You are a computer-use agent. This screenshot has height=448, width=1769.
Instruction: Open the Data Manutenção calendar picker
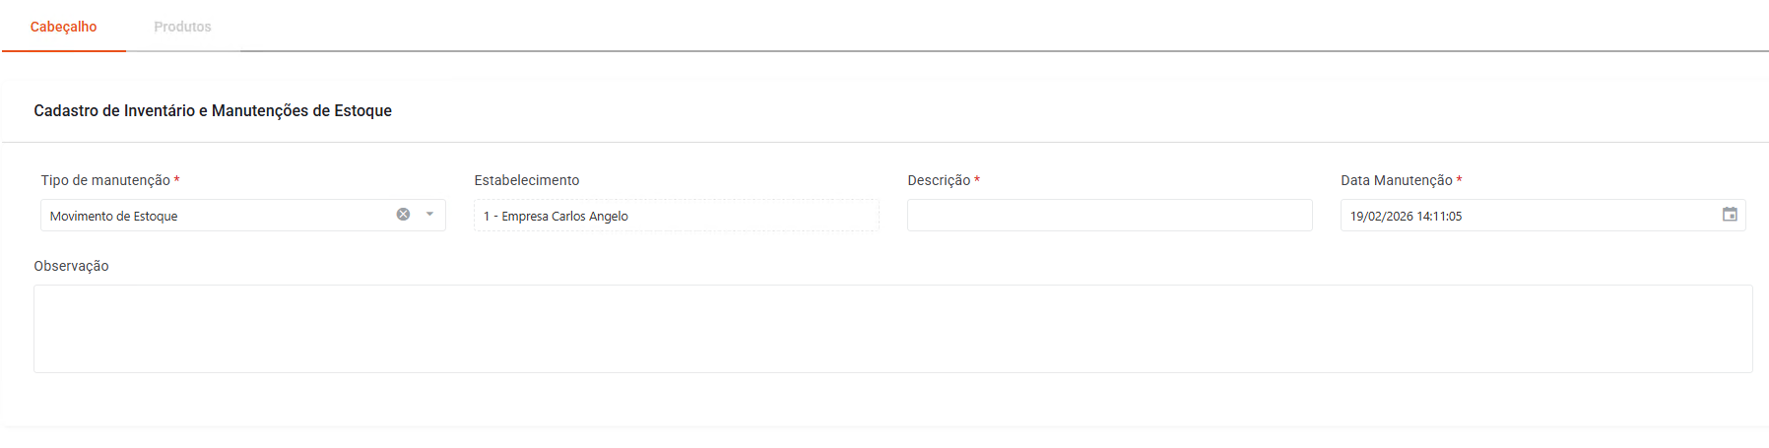[1730, 215]
